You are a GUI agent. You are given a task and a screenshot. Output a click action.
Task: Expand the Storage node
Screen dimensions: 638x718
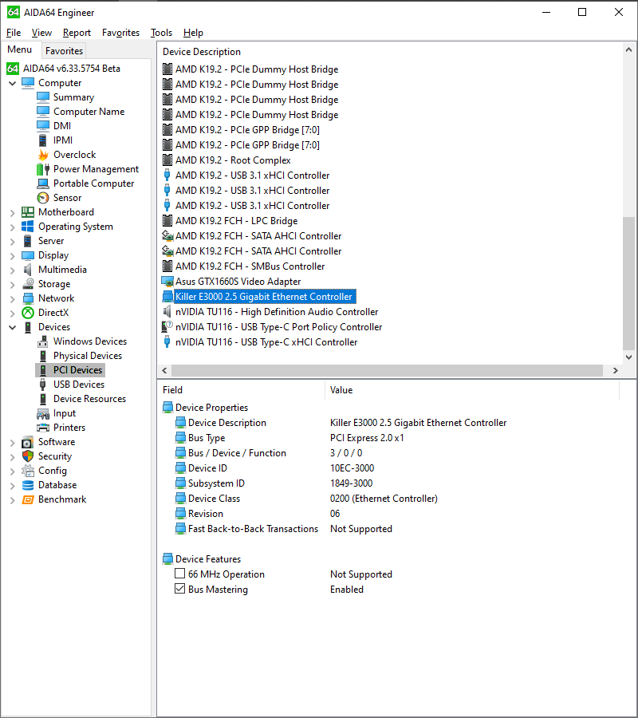[x=12, y=284]
